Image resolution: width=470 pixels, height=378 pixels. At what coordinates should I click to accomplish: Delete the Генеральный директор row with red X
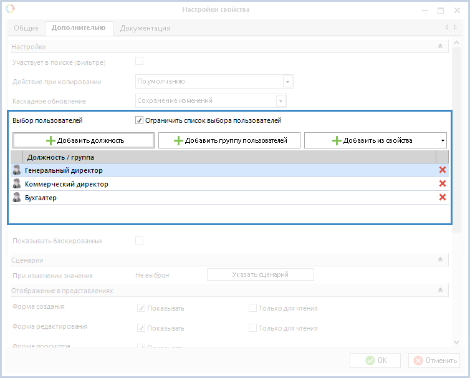point(443,170)
